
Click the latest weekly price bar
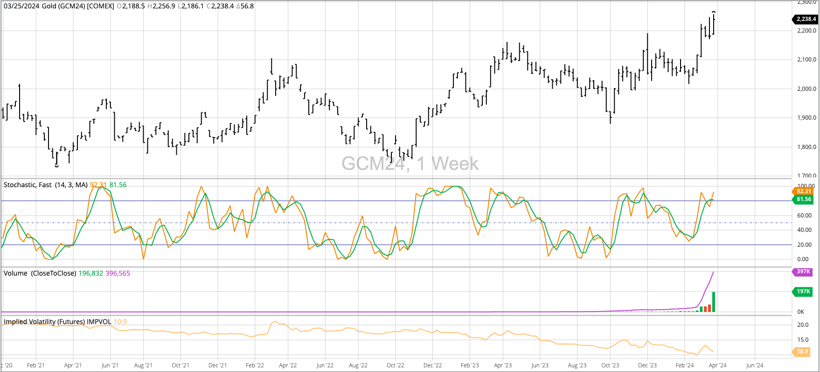click(714, 22)
